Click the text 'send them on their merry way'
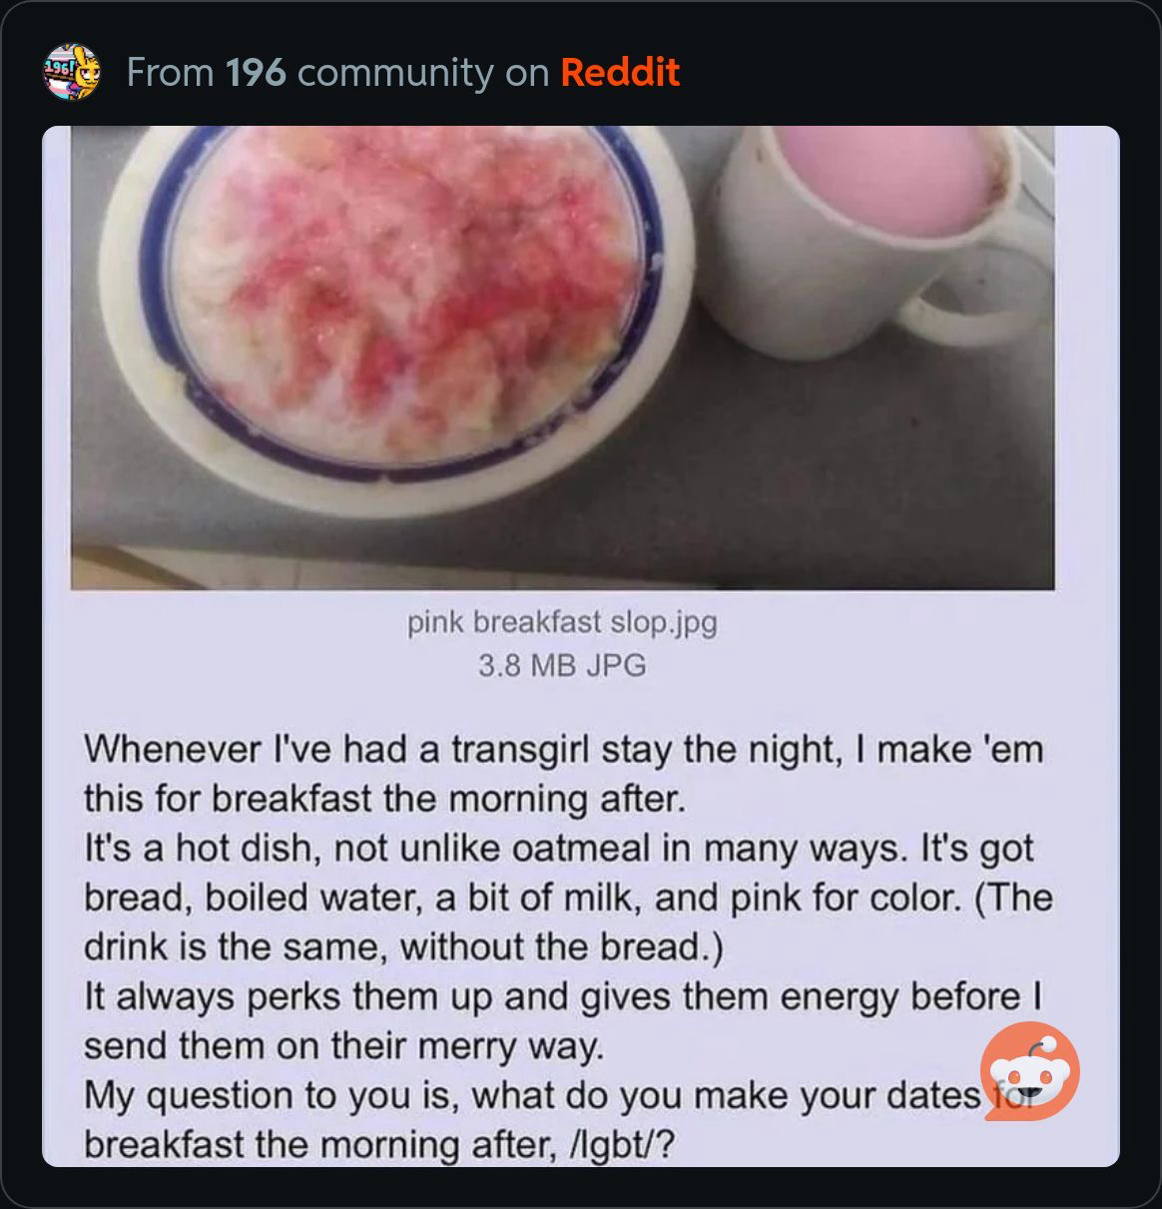This screenshot has height=1209, width=1162. click(343, 1046)
